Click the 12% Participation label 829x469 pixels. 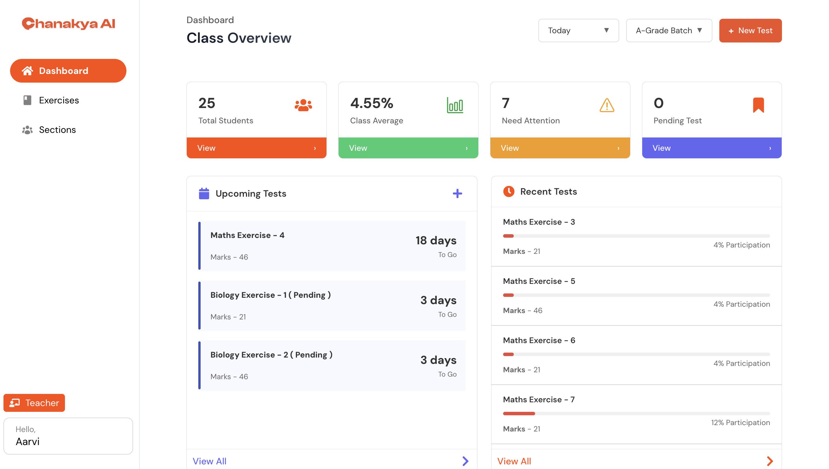(x=740, y=422)
